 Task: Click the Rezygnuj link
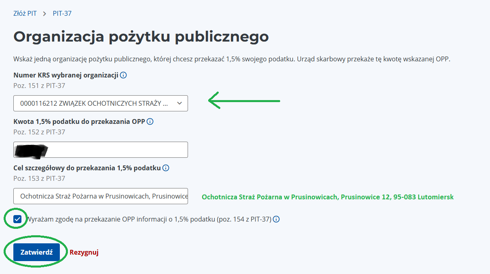[84, 252]
